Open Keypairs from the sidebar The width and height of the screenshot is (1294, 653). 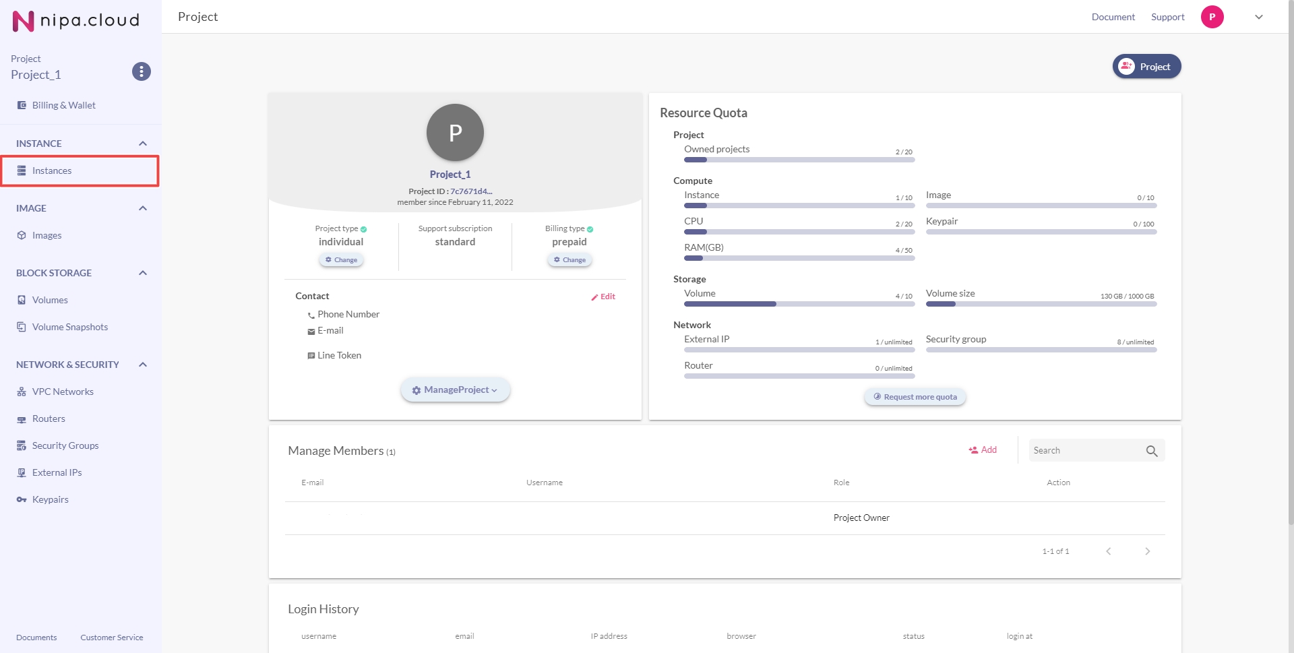[x=50, y=499]
